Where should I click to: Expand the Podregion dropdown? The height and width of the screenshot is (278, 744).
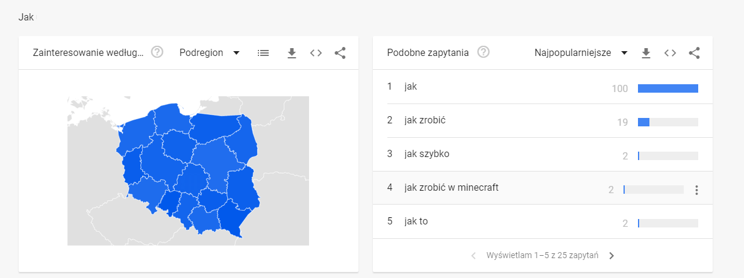[210, 53]
